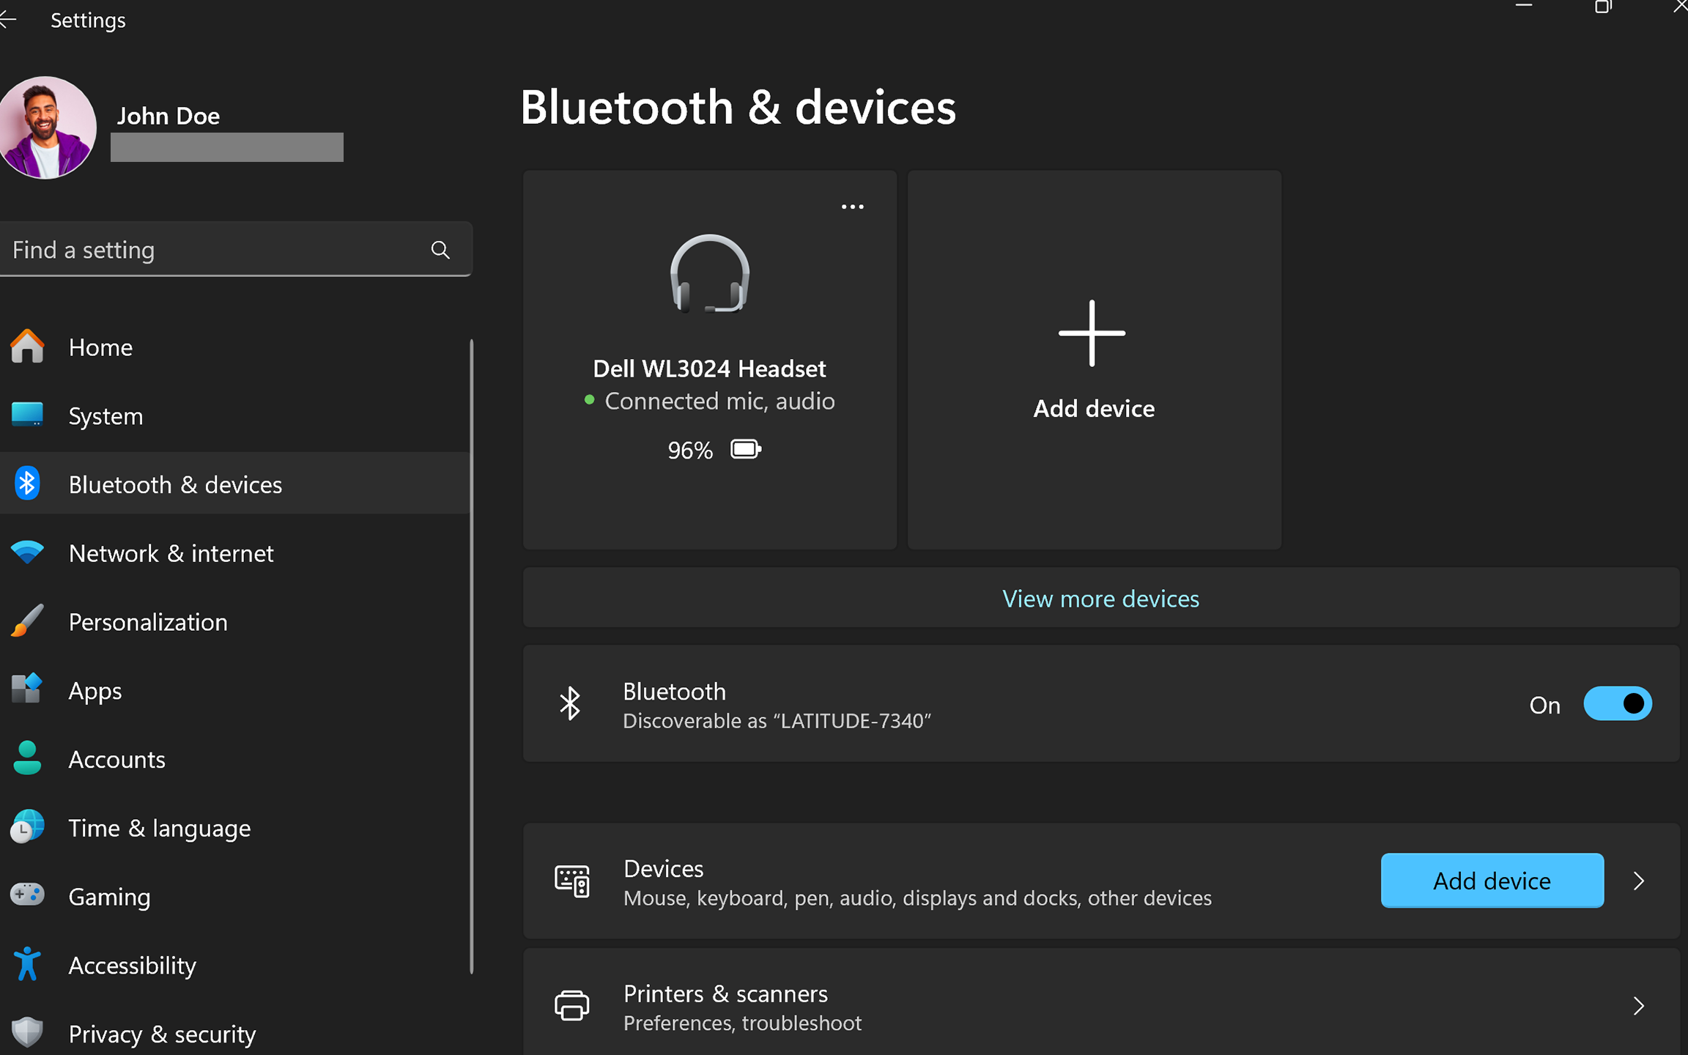Click the Accounts person icon
Viewport: 1688px width, 1055px height.
click(x=27, y=758)
